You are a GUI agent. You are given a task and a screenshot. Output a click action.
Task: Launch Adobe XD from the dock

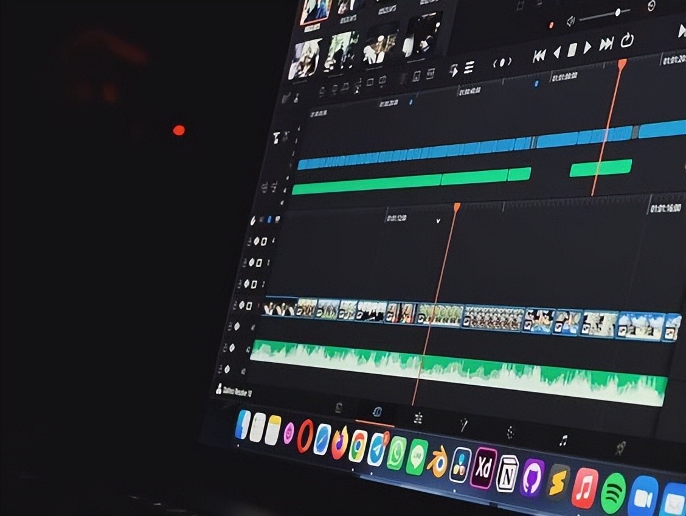[484, 467]
